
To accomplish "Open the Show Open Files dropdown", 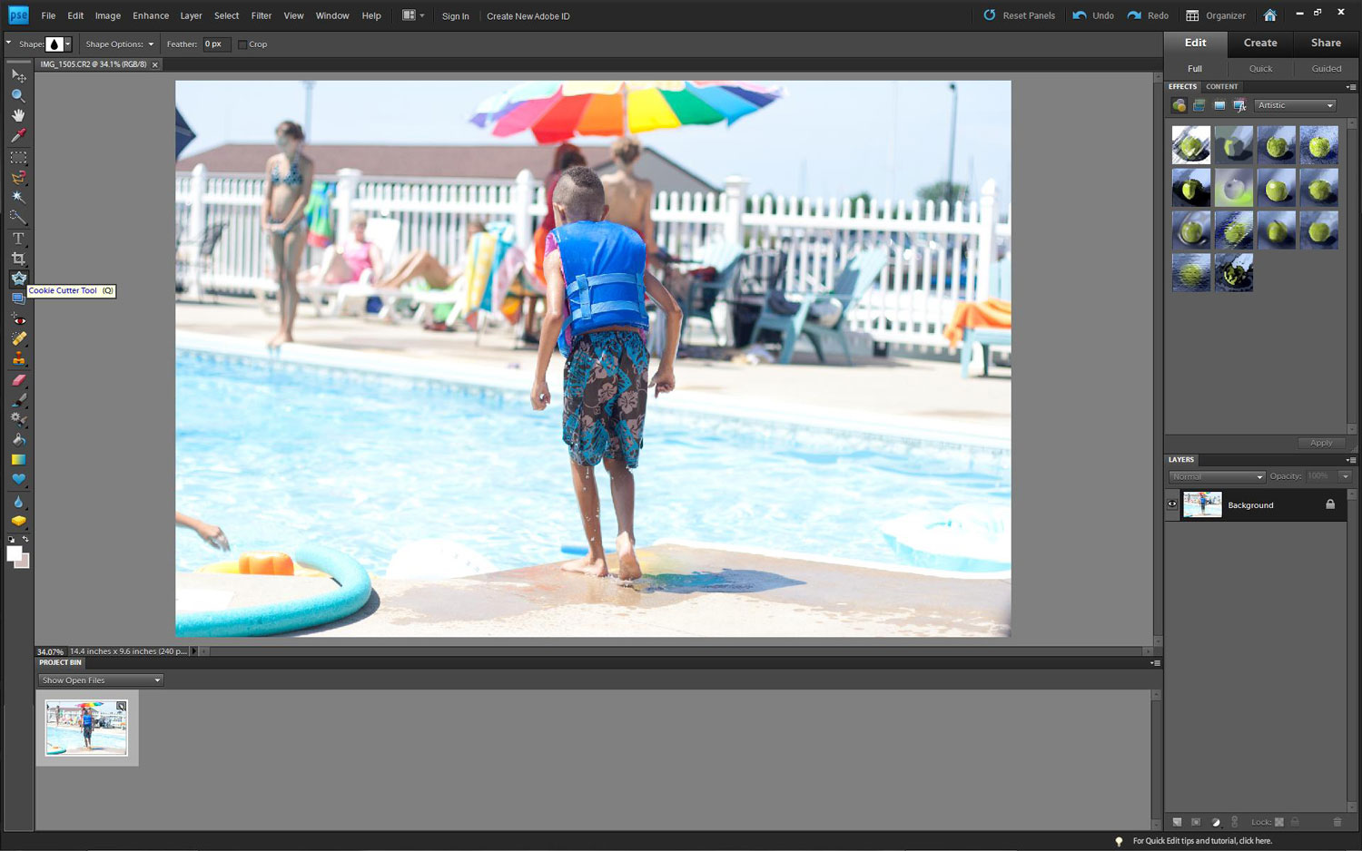I will pos(100,680).
